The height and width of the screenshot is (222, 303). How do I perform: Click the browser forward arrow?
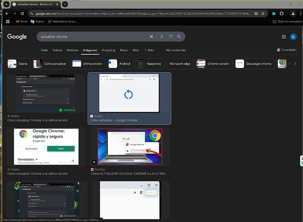(x=15, y=13)
